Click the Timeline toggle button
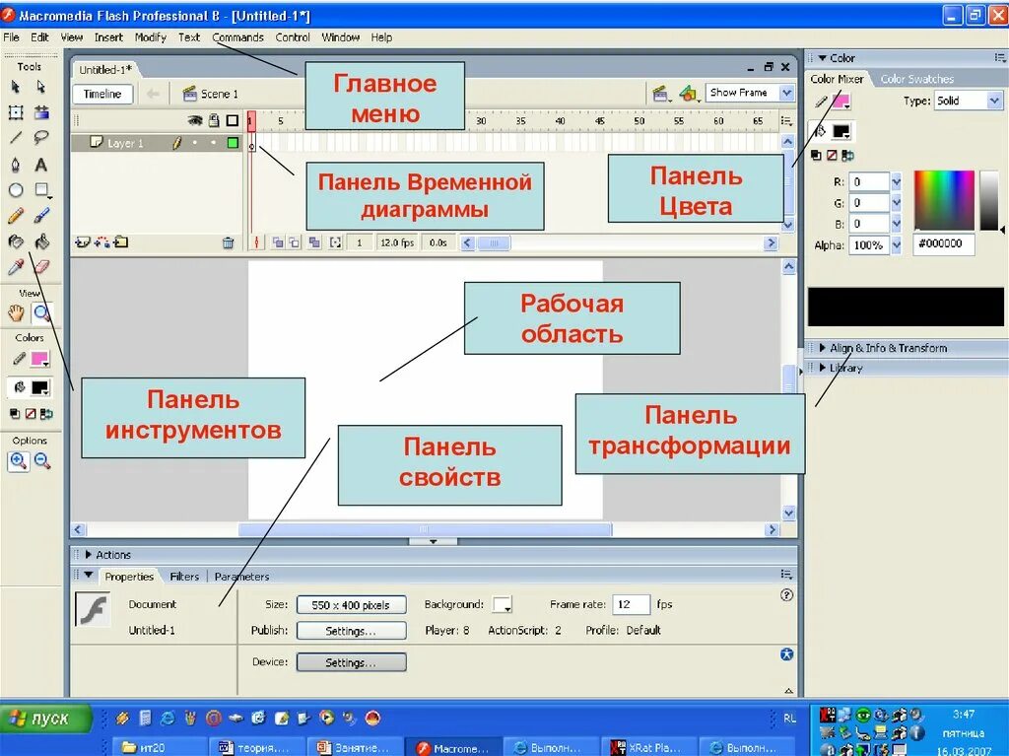The width and height of the screenshot is (1009, 756). pyautogui.click(x=102, y=94)
